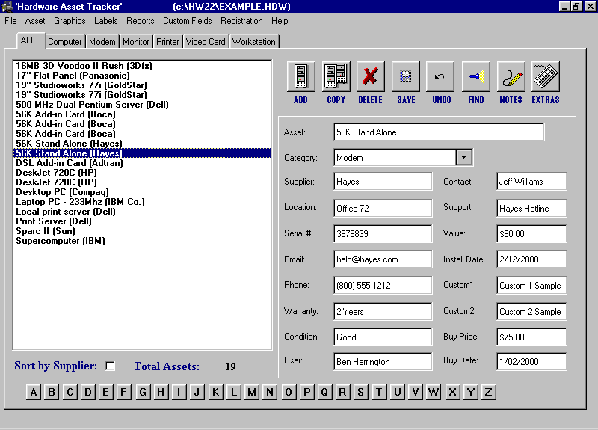Click the Custom2 field

click(531, 311)
